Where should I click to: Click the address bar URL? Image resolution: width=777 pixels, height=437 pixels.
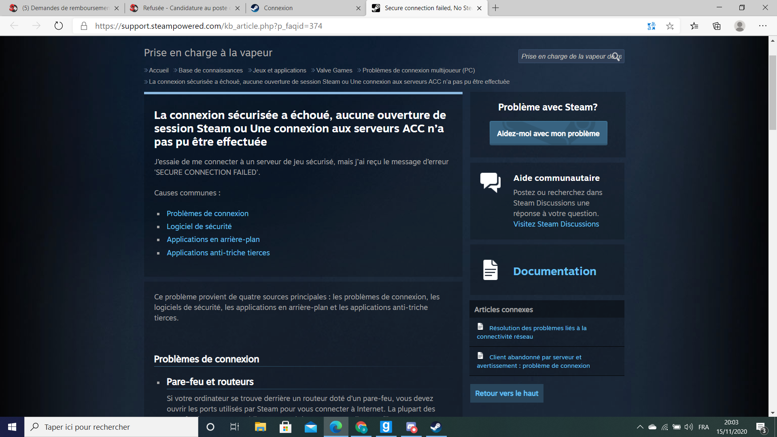[x=209, y=26]
